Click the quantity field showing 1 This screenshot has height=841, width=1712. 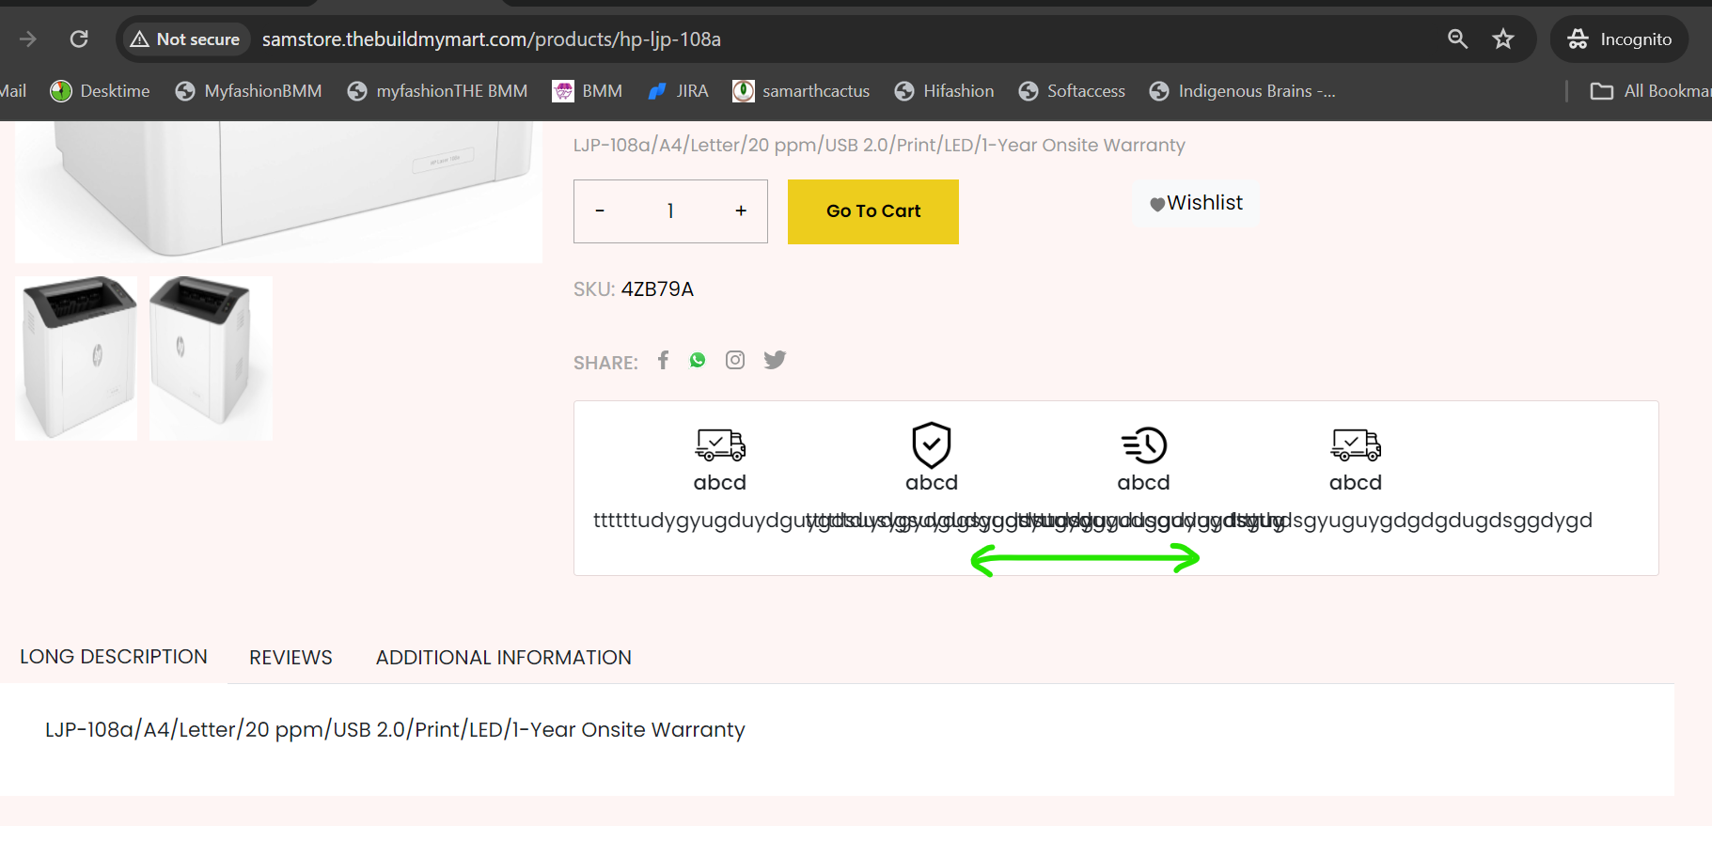(670, 211)
